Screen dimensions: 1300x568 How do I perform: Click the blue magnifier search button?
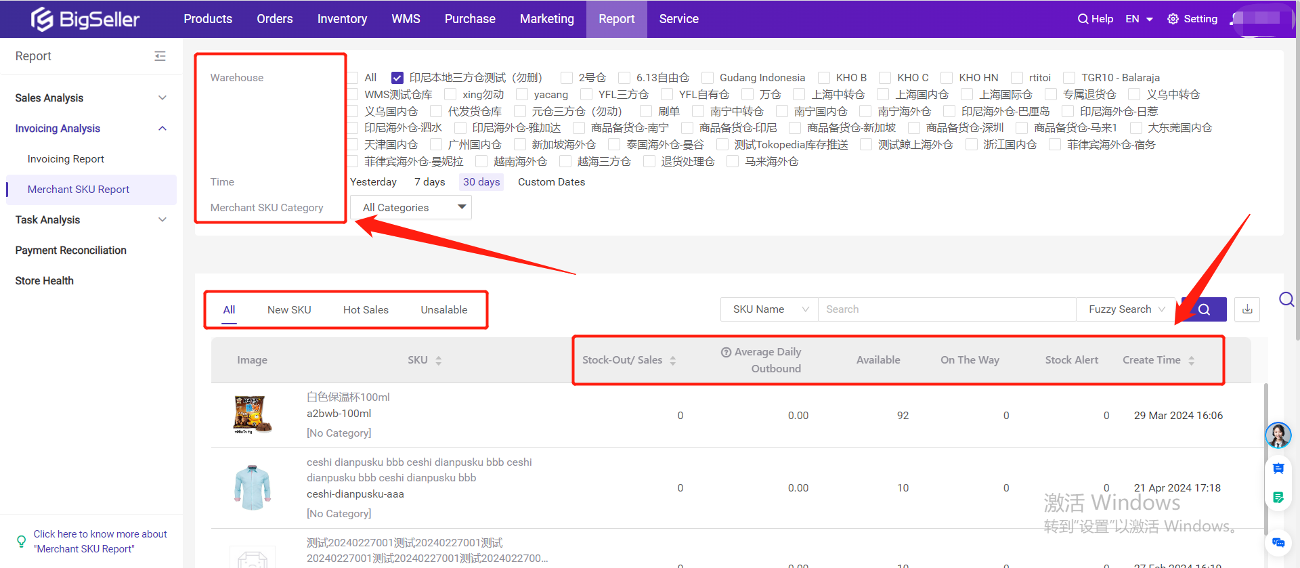point(1205,309)
